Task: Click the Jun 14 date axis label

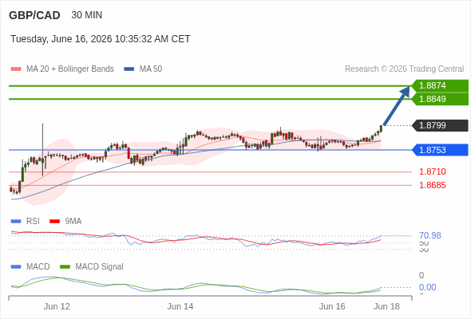Action: 180,306
